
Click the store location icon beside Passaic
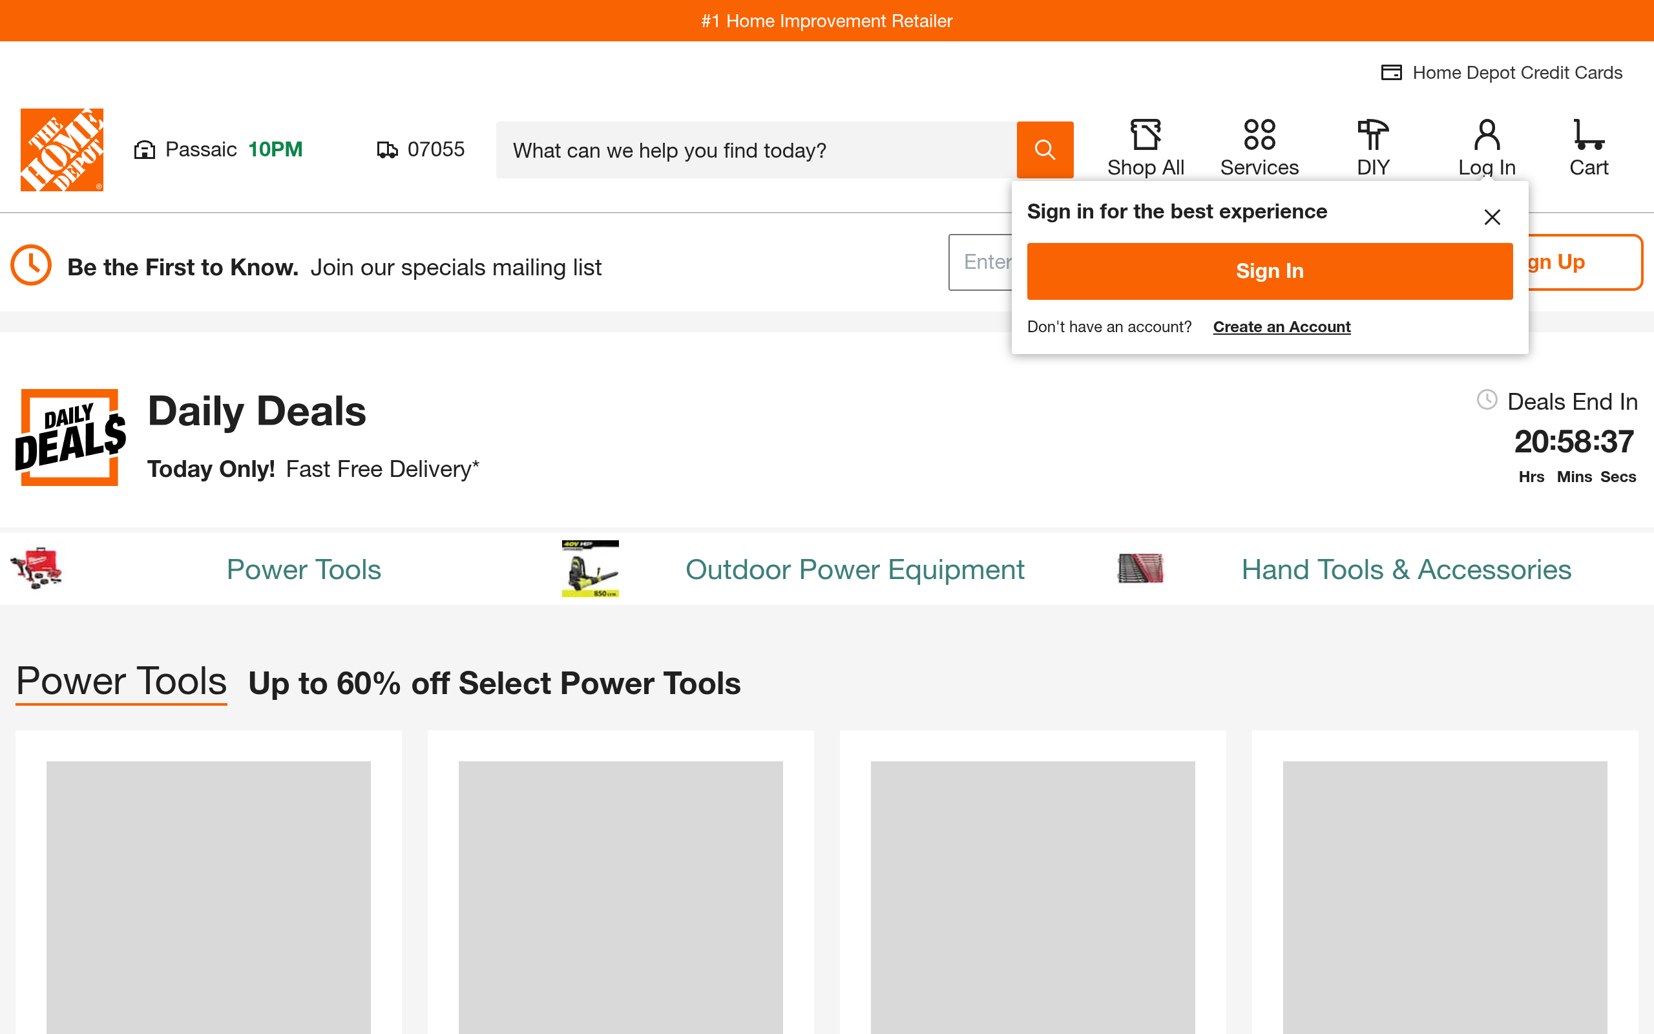[144, 150]
